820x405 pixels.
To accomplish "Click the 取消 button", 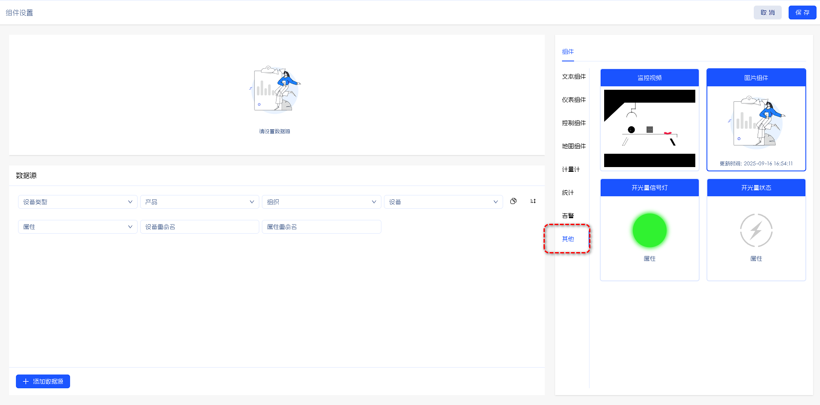I will [x=767, y=12].
